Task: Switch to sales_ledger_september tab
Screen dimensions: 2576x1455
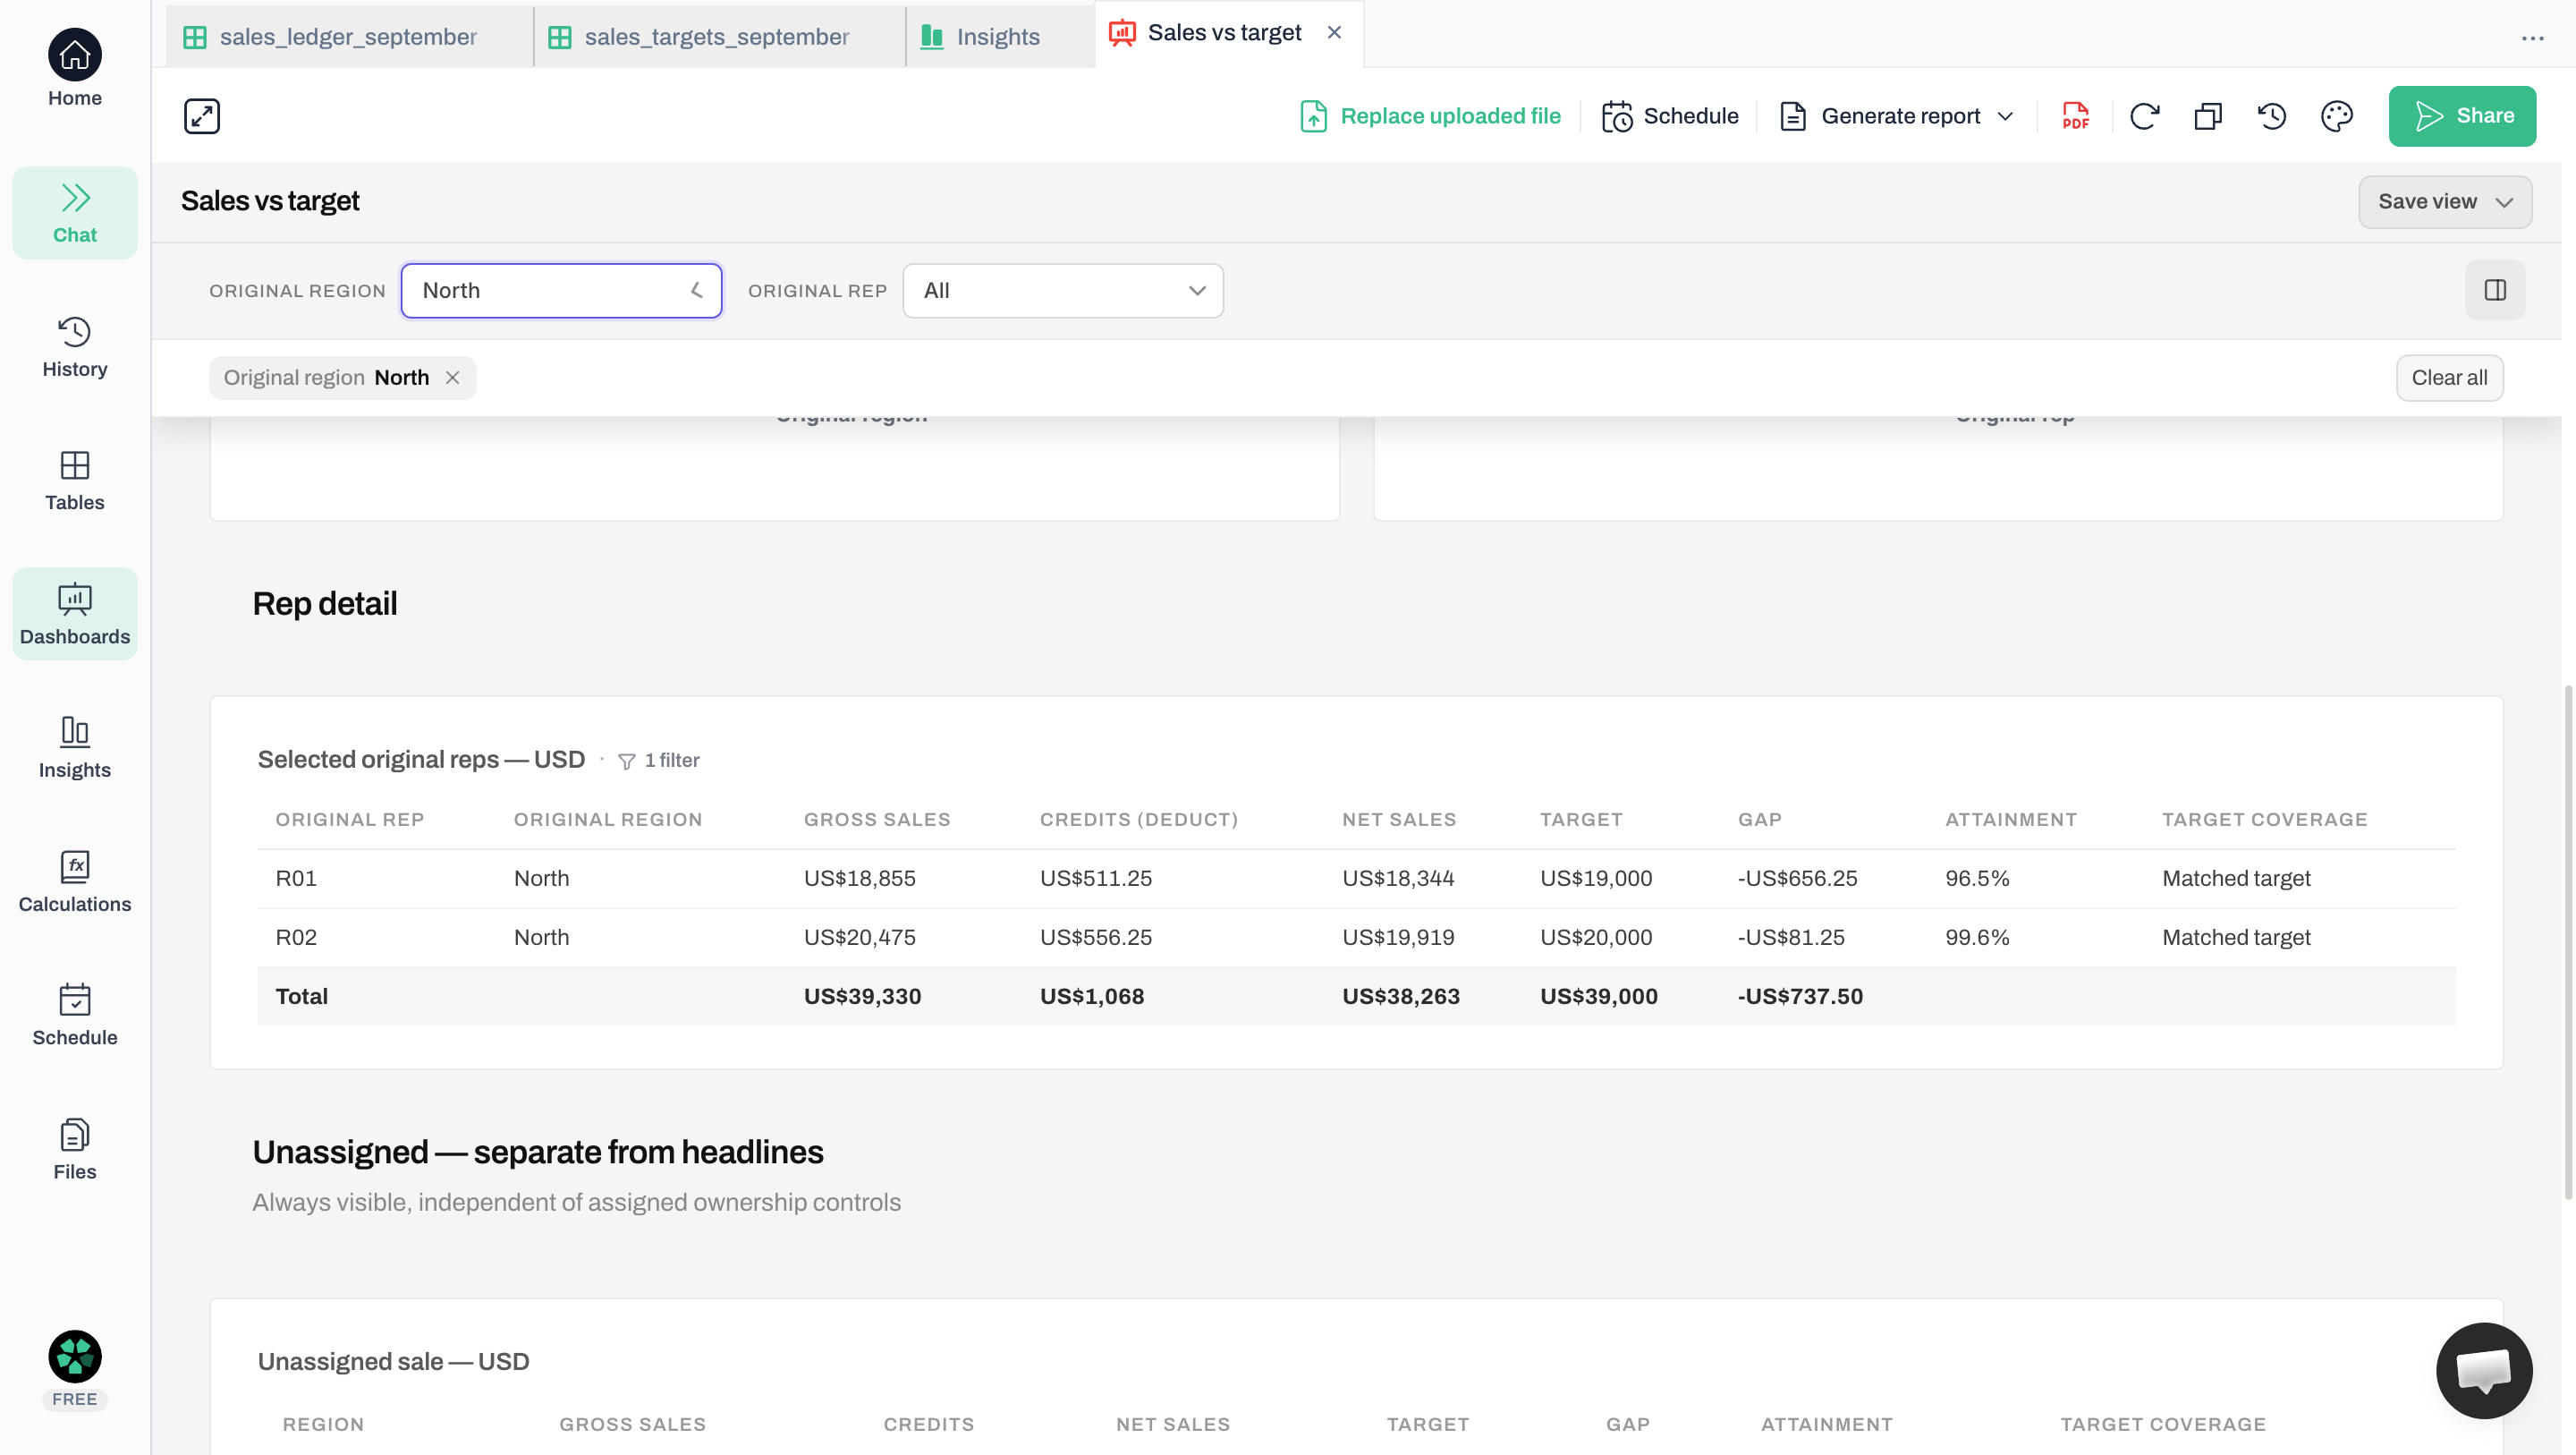Action: tap(349, 37)
